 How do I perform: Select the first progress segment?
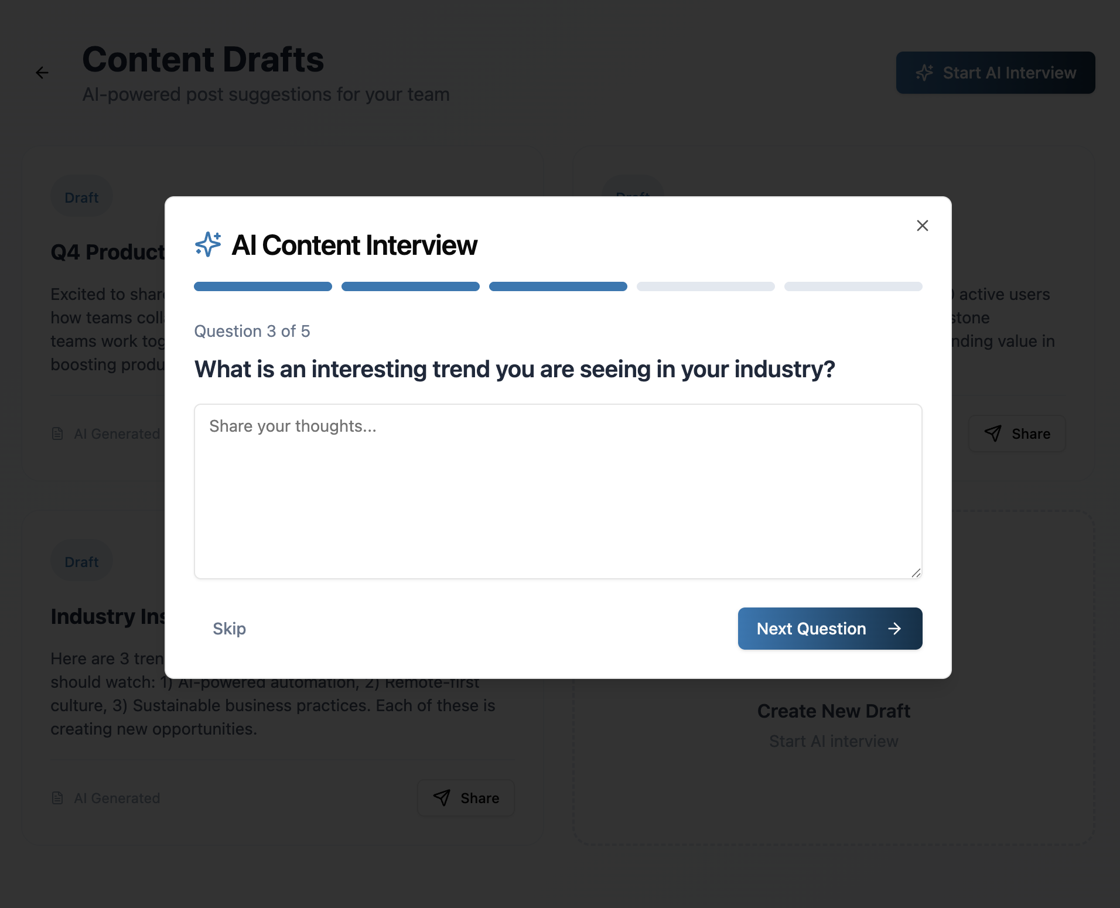click(x=263, y=286)
